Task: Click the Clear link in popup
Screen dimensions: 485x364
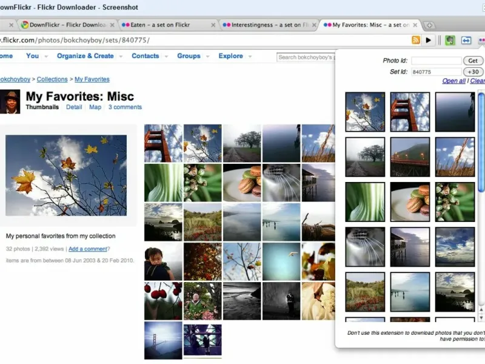Action: (x=478, y=81)
